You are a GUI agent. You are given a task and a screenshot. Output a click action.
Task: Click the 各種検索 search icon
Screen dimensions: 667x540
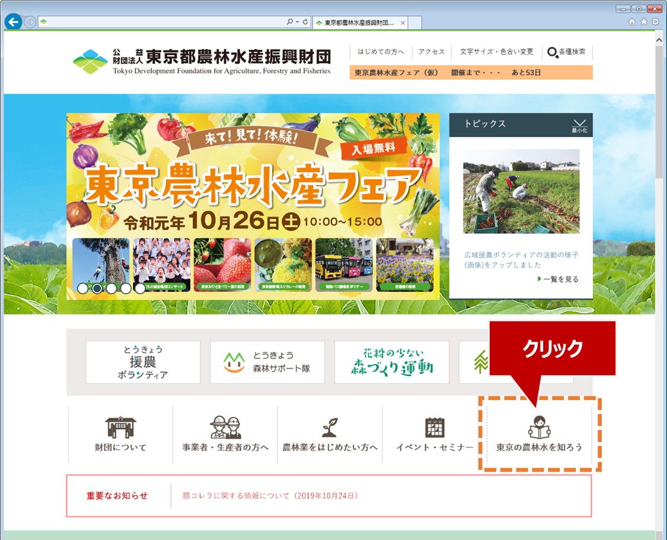click(553, 52)
